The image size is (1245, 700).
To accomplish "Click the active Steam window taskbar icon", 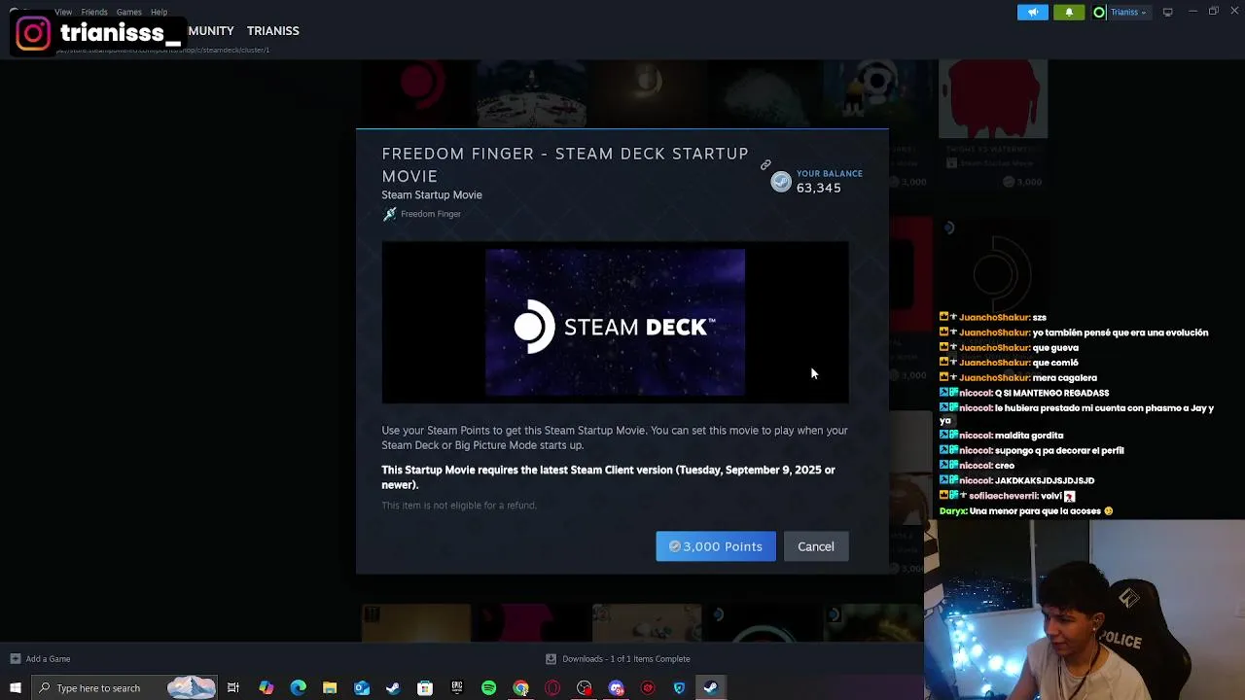I will click(711, 688).
